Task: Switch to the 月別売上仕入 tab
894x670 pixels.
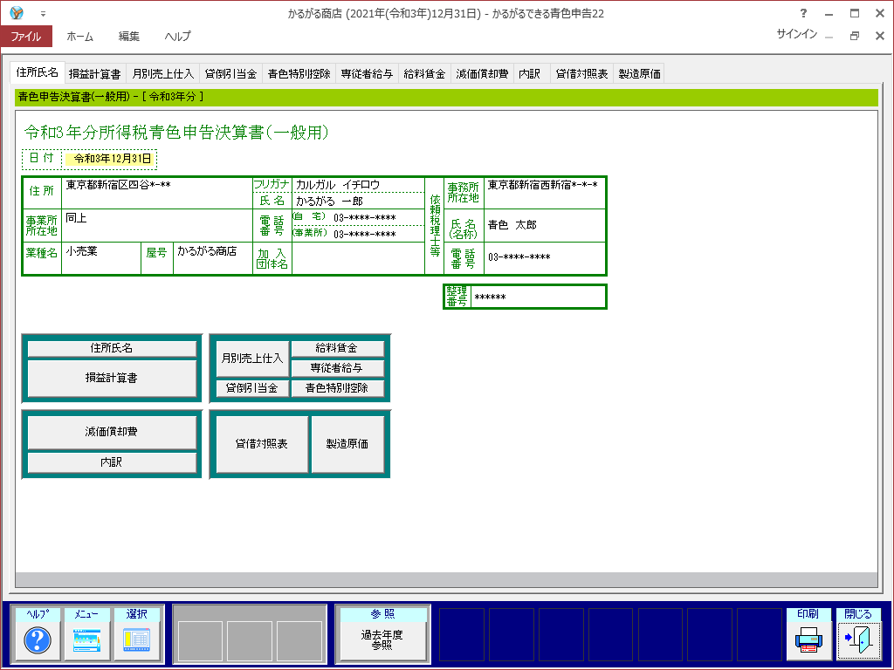Action: [x=163, y=74]
